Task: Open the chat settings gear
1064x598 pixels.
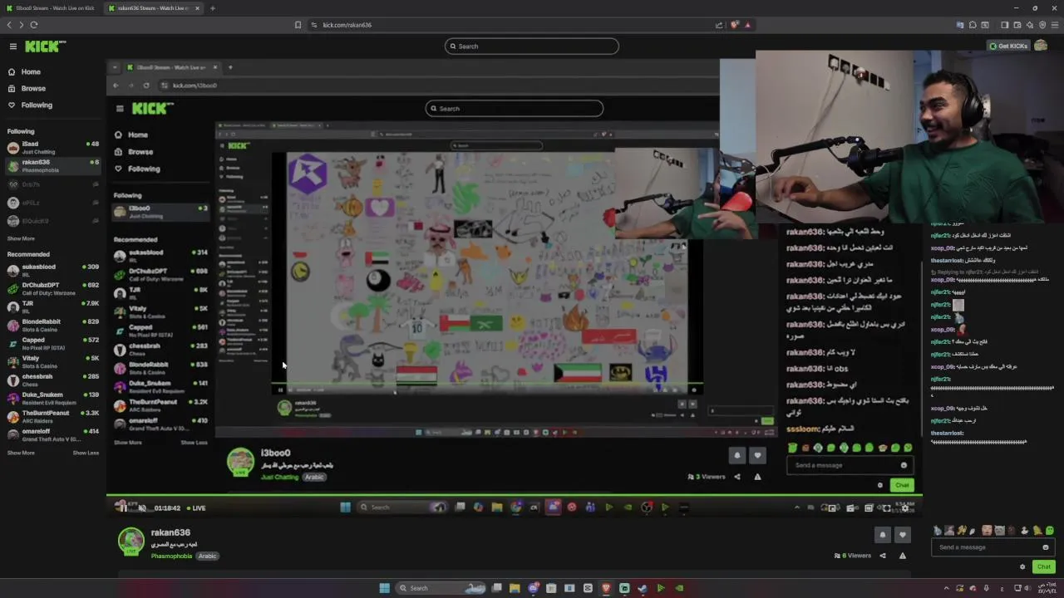Action: tap(1022, 566)
